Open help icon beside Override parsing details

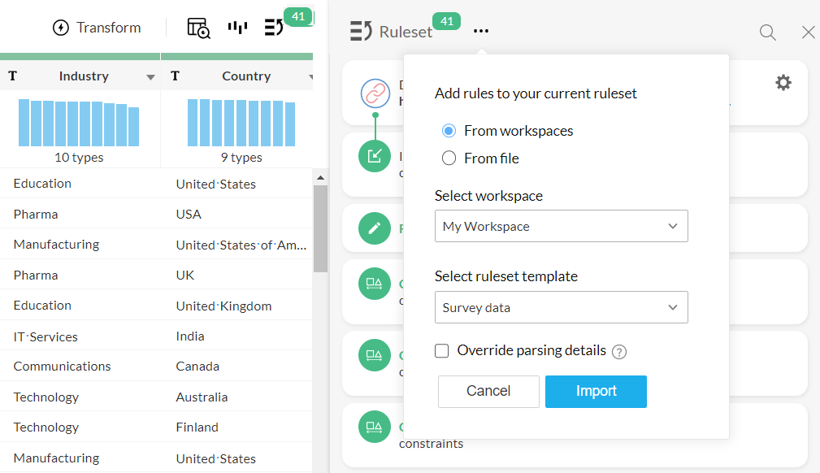click(x=619, y=352)
